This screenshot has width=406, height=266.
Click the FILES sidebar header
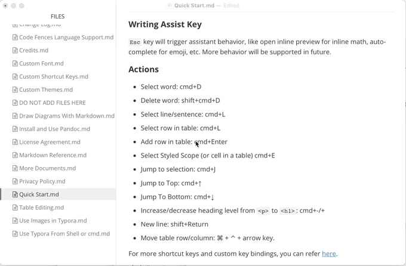pyautogui.click(x=57, y=16)
